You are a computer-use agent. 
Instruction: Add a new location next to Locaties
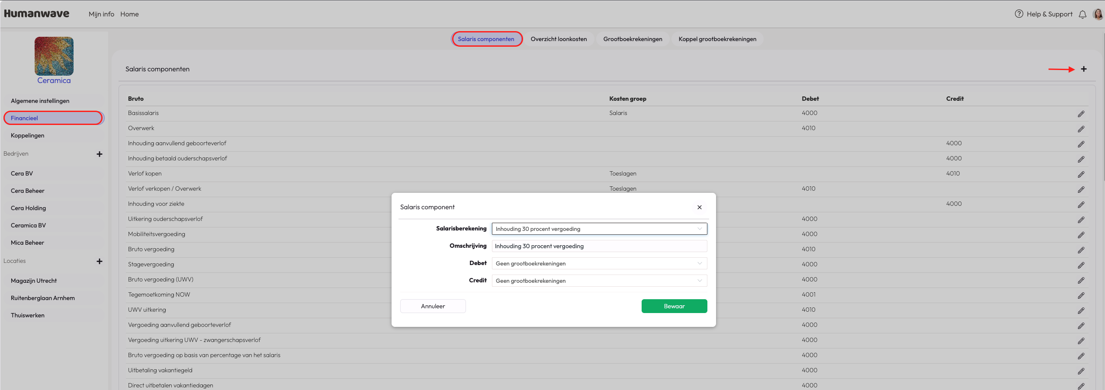pyautogui.click(x=100, y=261)
